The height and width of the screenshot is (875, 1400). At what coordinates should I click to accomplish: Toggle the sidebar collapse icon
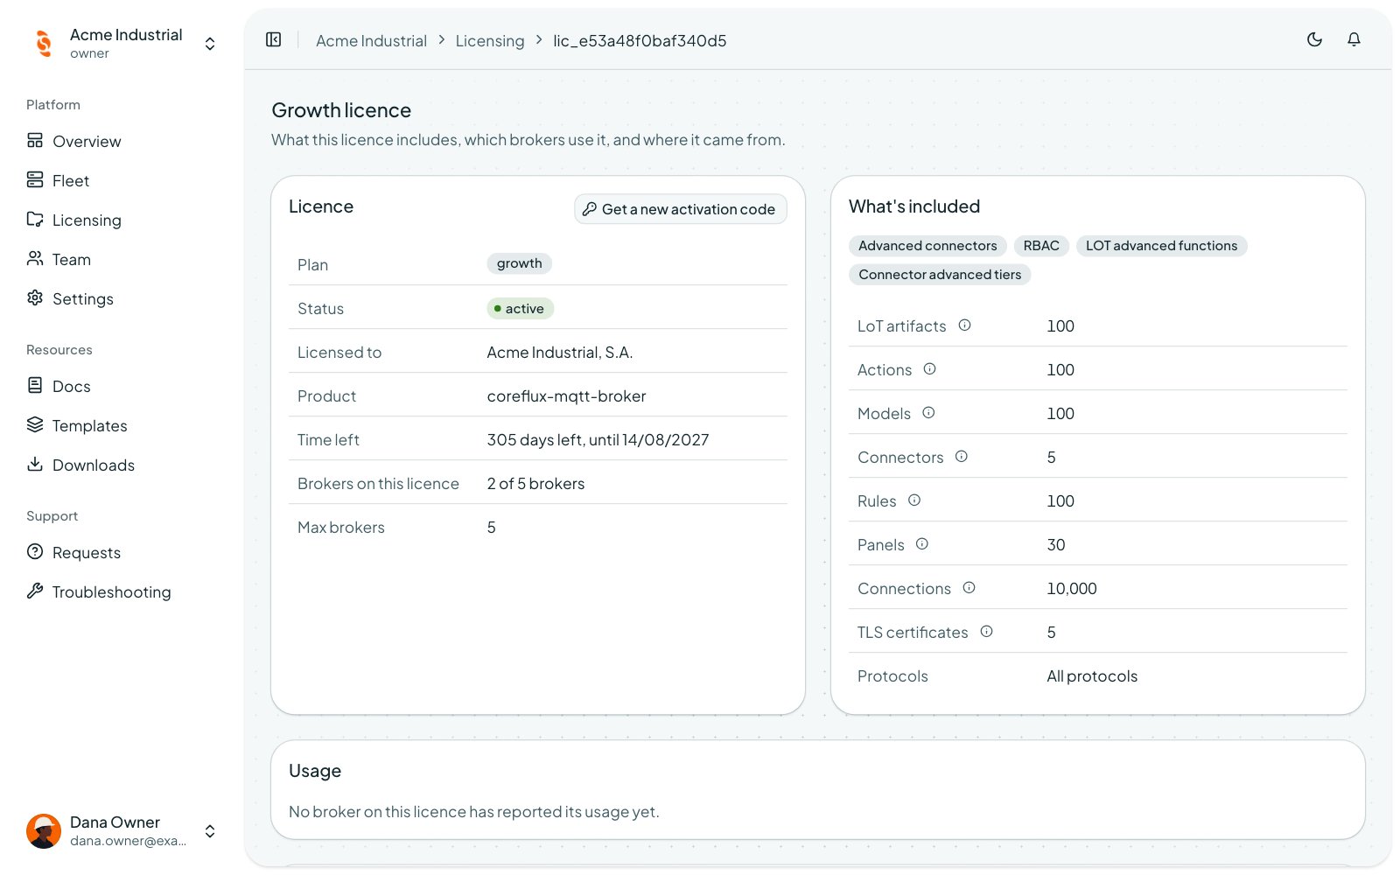pyautogui.click(x=273, y=39)
